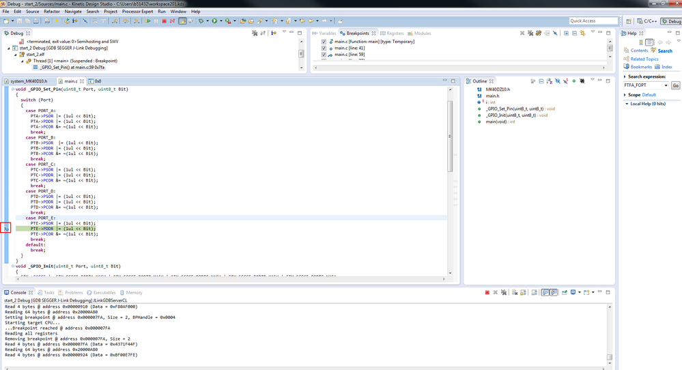Click Collapse All icon in Outline view

coord(541,81)
